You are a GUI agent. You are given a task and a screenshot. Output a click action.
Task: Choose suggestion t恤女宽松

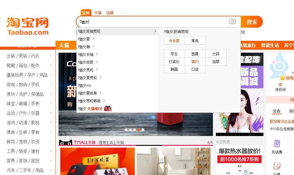coord(86,70)
